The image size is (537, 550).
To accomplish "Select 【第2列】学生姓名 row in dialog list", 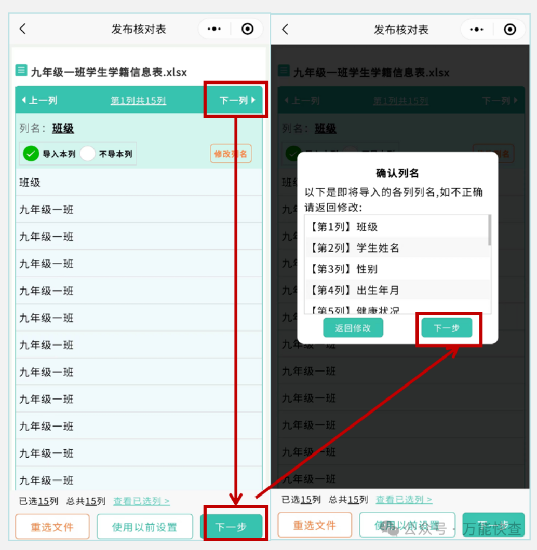I will pyautogui.click(x=397, y=247).
